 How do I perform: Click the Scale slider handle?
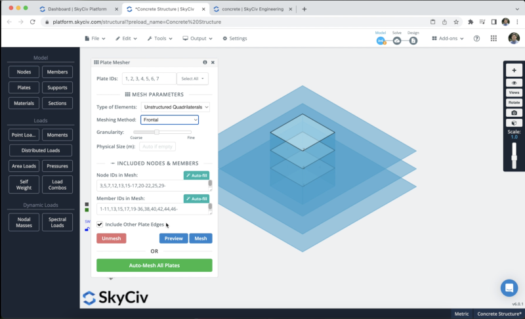pyautogui.click(x=514, y=158)
